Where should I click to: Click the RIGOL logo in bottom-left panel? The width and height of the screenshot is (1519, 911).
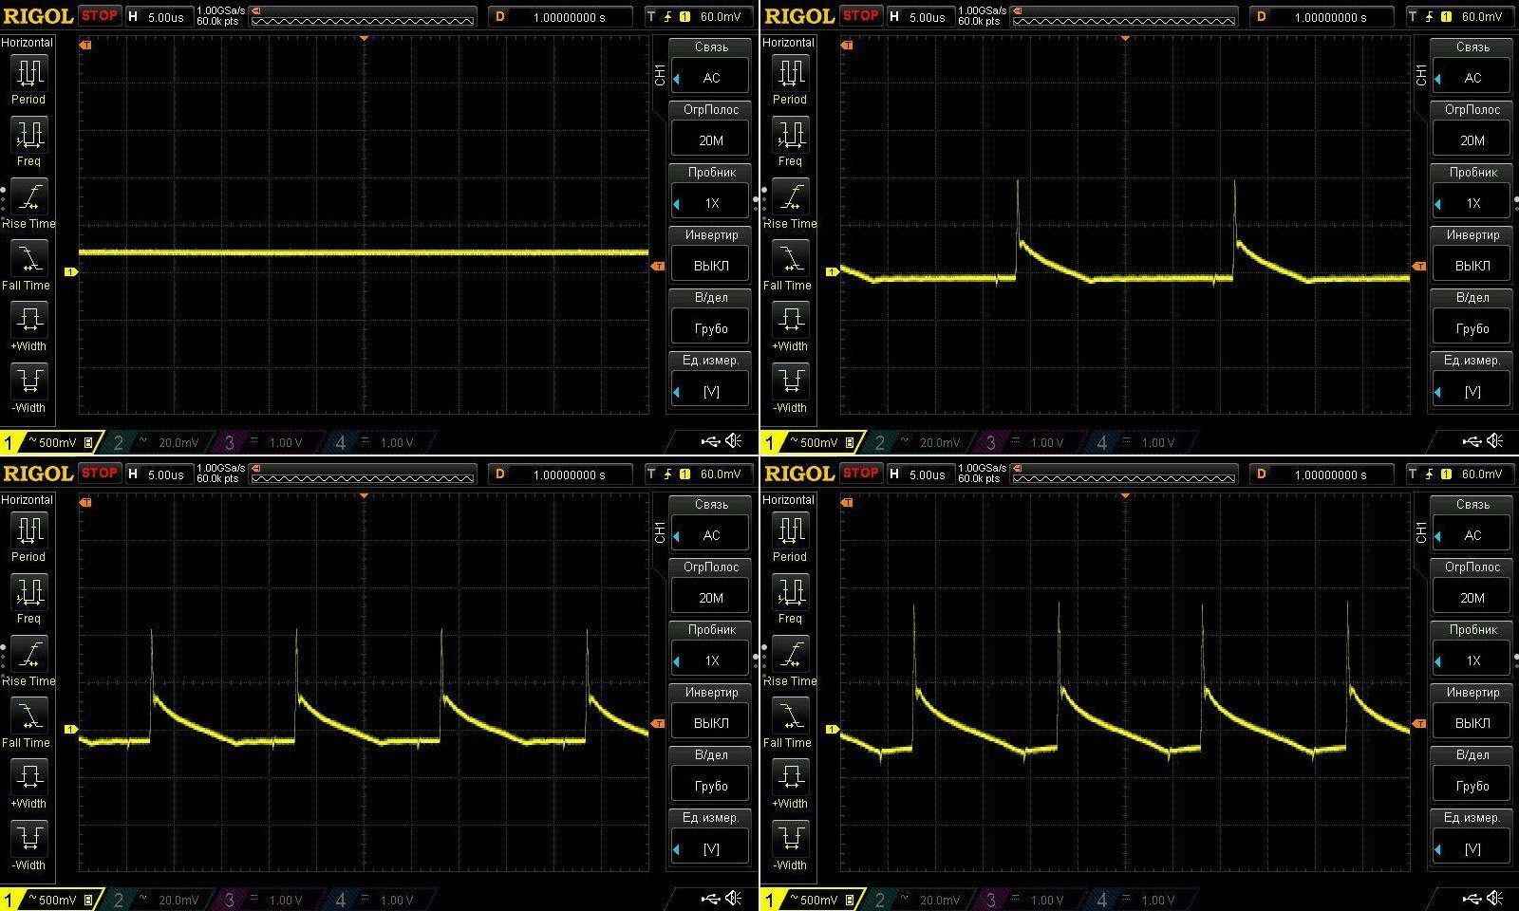click(x=38, y=474)
